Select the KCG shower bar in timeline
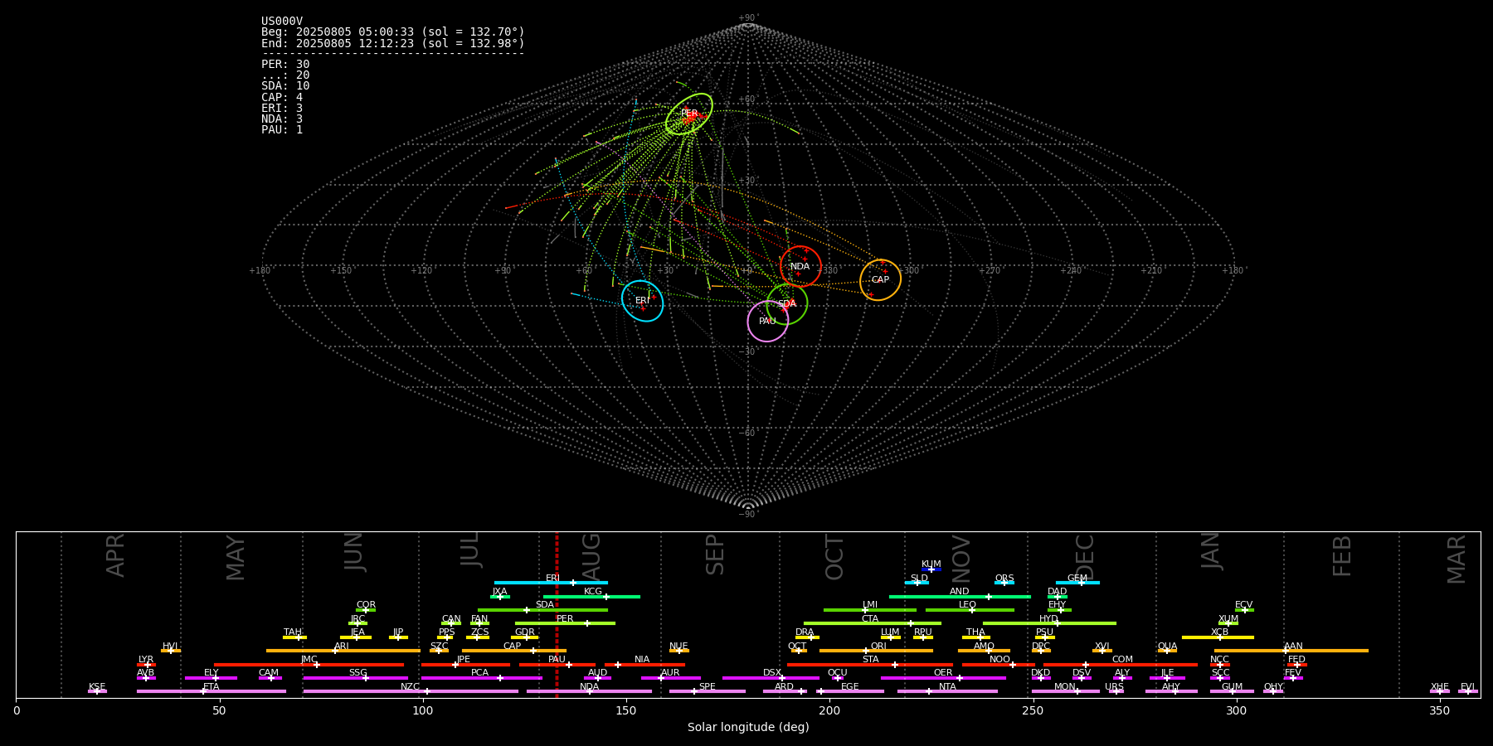 point(591,597)
